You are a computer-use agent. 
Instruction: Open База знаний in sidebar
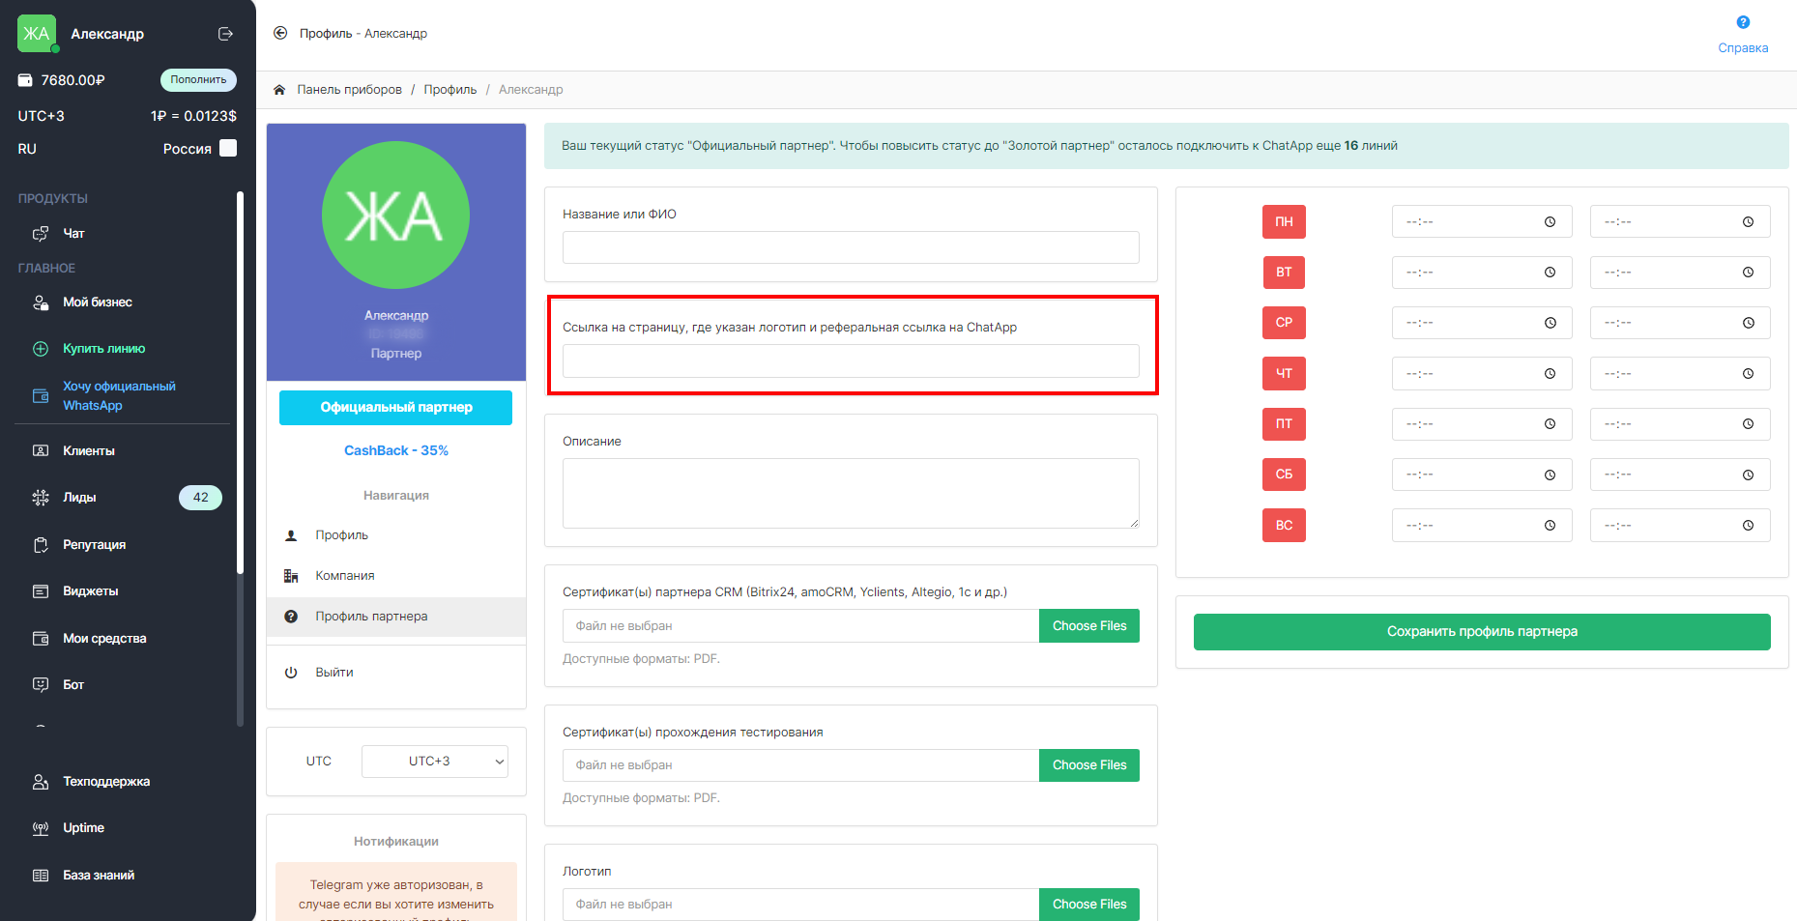[98, 876]
